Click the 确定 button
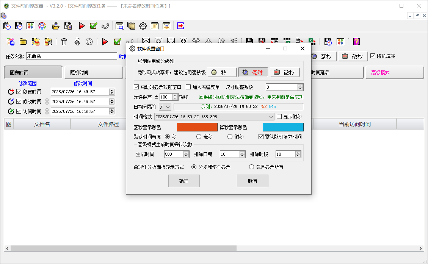This screenshot has width=428, height=264. click(184, 181)
